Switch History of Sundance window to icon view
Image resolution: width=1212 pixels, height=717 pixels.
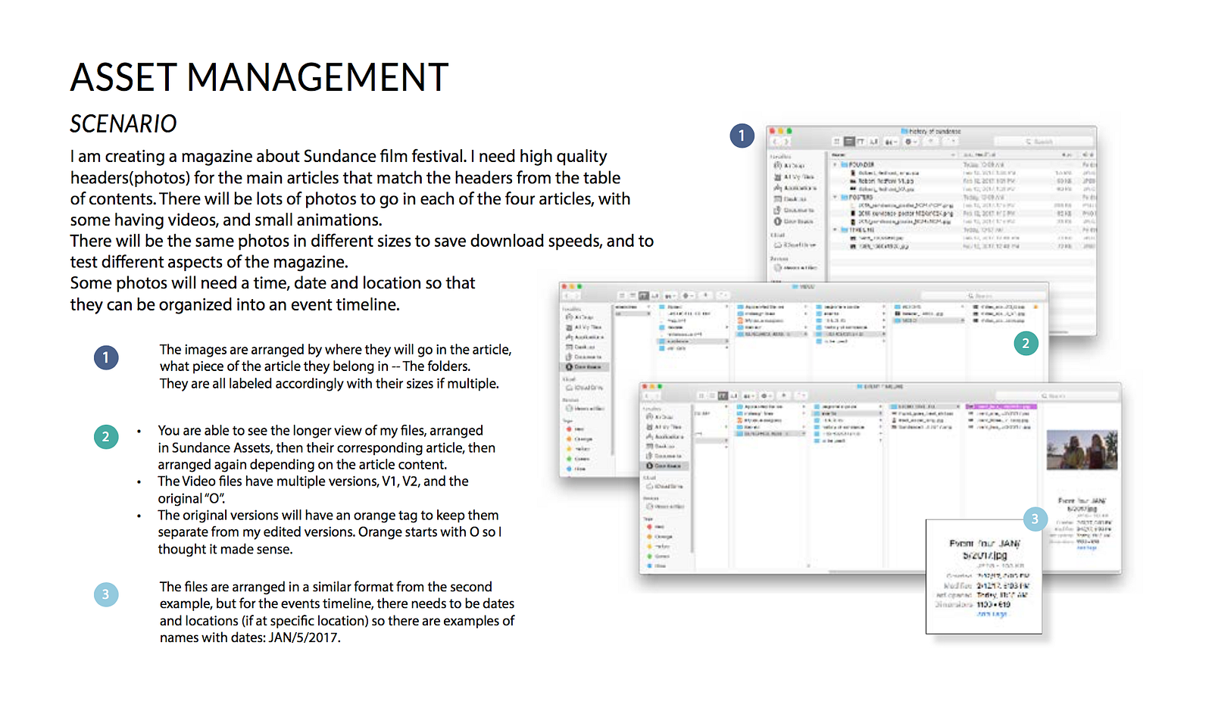click(x=836, y=142)
